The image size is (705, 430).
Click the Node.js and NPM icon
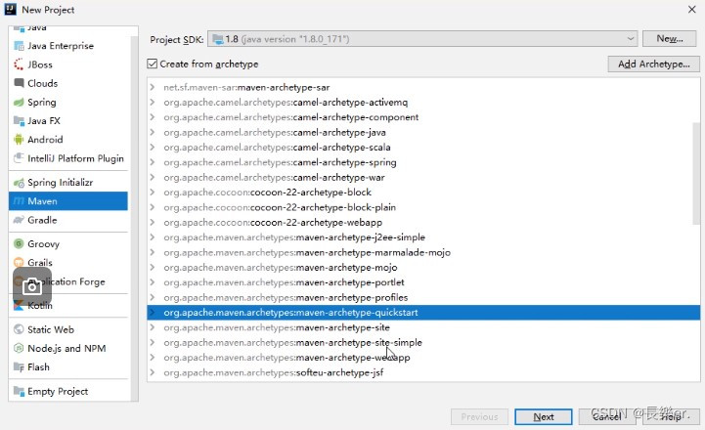(19, 348)
